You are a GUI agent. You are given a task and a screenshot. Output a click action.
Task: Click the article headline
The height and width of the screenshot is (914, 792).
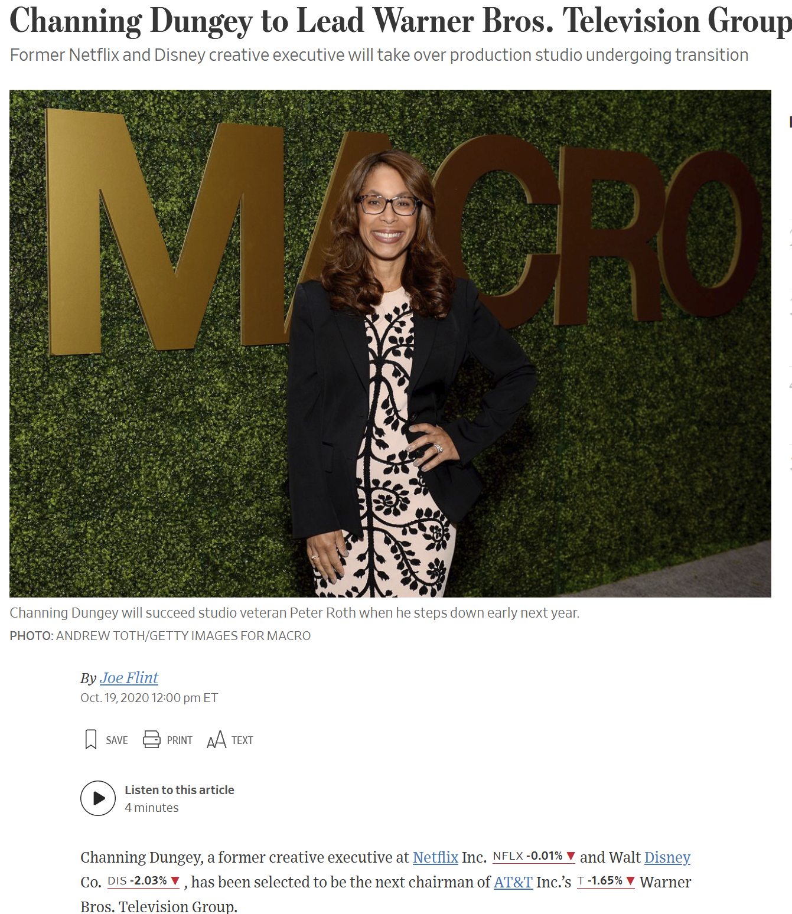pos(400,21)
